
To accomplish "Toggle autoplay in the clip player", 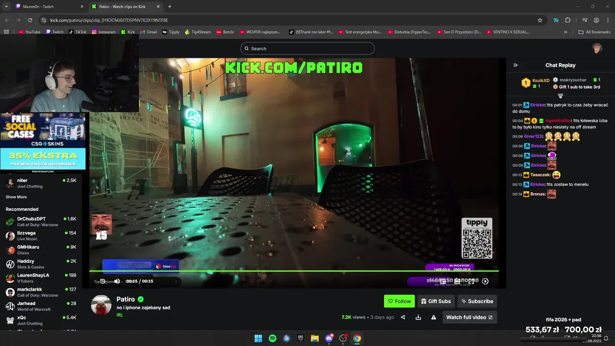I will [x=485, y=281].
